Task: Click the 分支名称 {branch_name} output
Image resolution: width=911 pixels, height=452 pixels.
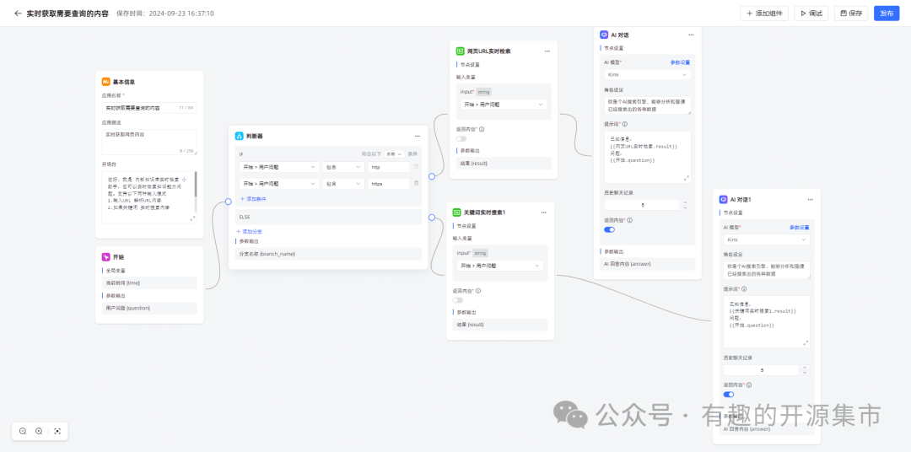Action: click(x=328, y=254)
